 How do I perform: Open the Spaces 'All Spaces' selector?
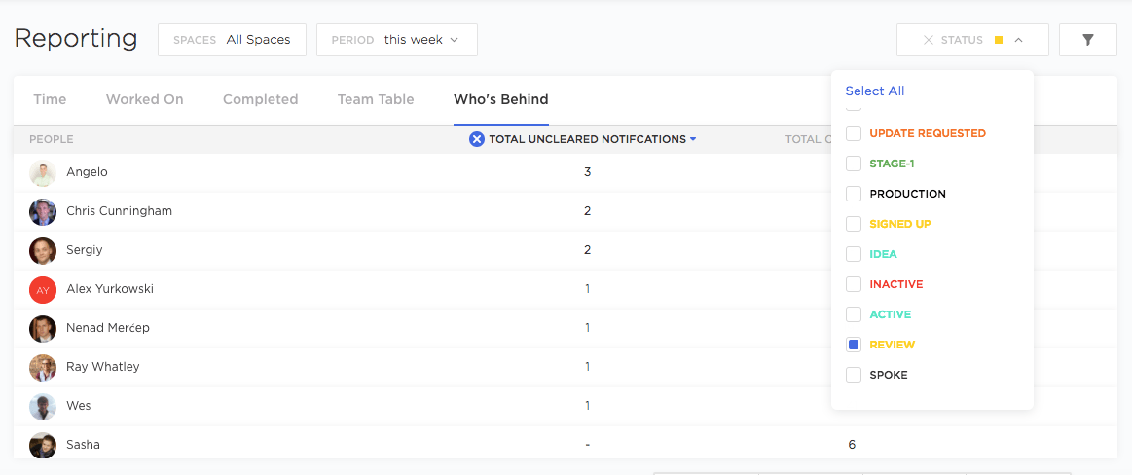pos(232,40)
